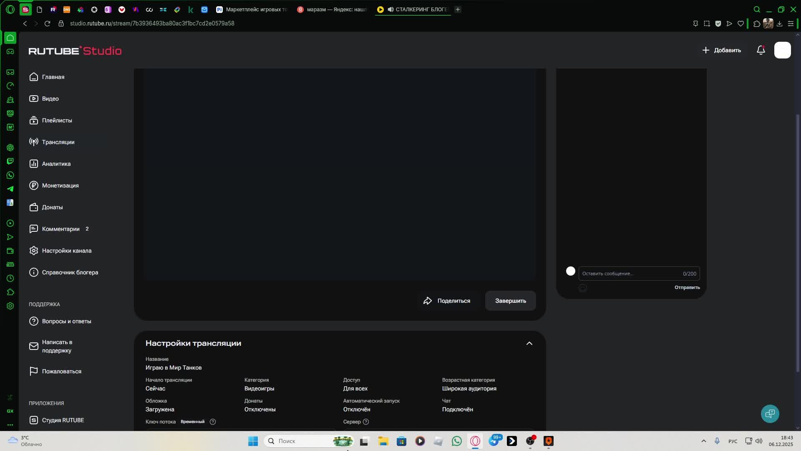Switch to the маразм — Яндекс tab
Image resolution: width=801 pixels, height=451 pixels.
coord(332,9)
